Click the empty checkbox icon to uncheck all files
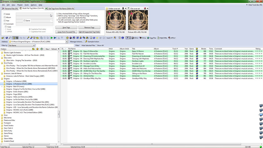 tap(91, 38)
